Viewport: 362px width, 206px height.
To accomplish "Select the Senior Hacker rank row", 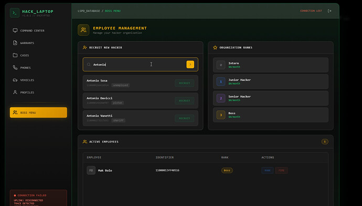I will pyautogui.click(x=271, y=98).
